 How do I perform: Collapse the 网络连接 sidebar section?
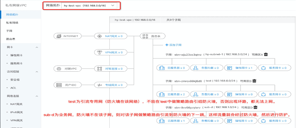click(37, 96)
